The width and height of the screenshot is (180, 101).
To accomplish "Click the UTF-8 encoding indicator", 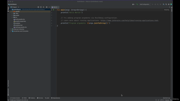I will [x=162, y=100].
